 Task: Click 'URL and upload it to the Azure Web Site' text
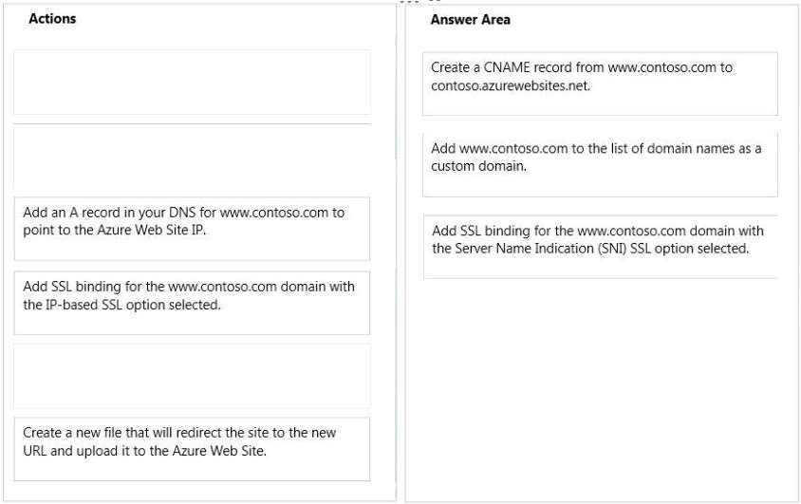pos(144,451)
